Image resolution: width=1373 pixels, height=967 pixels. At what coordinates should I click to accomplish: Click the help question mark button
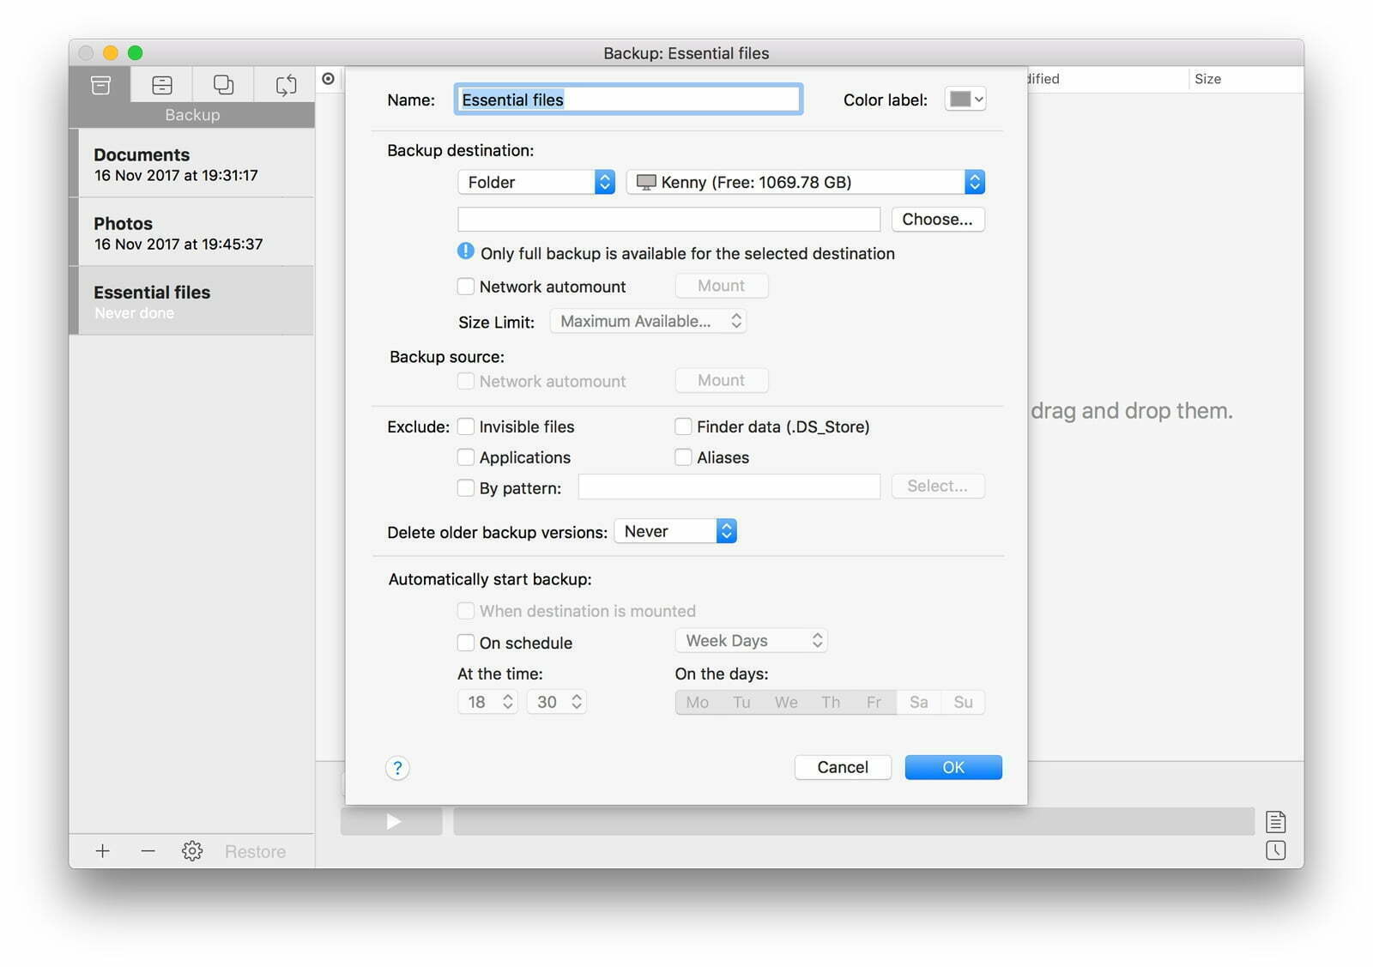pyautogui.click(x=397, y=767)
